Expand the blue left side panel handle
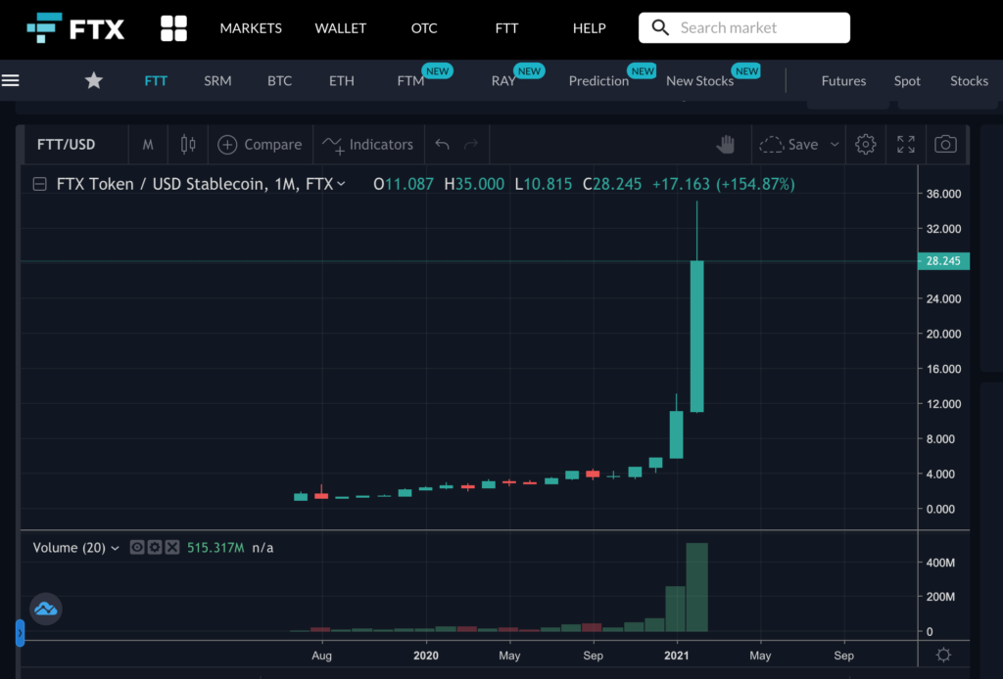This screenshot has width=1003, height=679. tap(20, 633)
